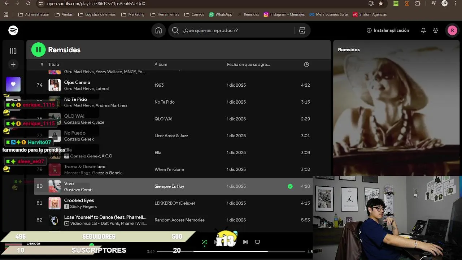
Task: Select Lose Yourself to Dance track
Action: pos(105,217)
